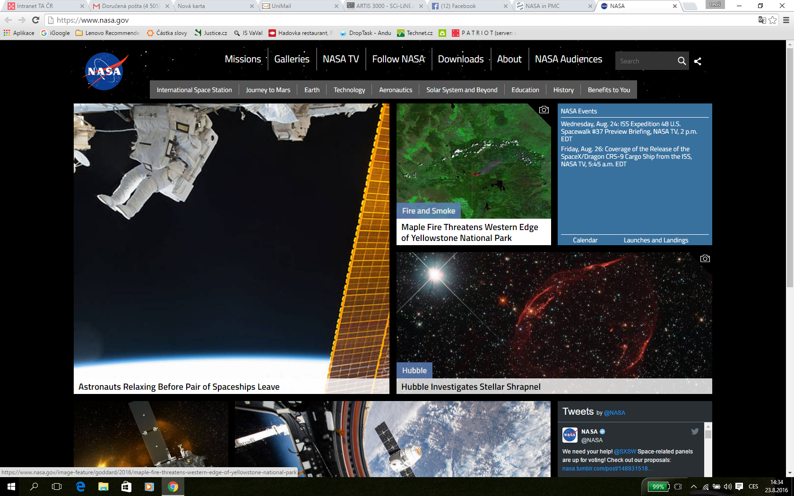The image size is (794, 496).
Task: Select the Aeronautics topic
Action: [x=396, y=90]
